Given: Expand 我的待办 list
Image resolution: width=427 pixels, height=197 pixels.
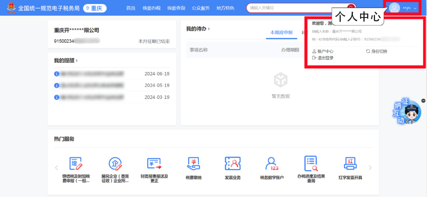Looking at the screenshot, I should click(198, 29).
